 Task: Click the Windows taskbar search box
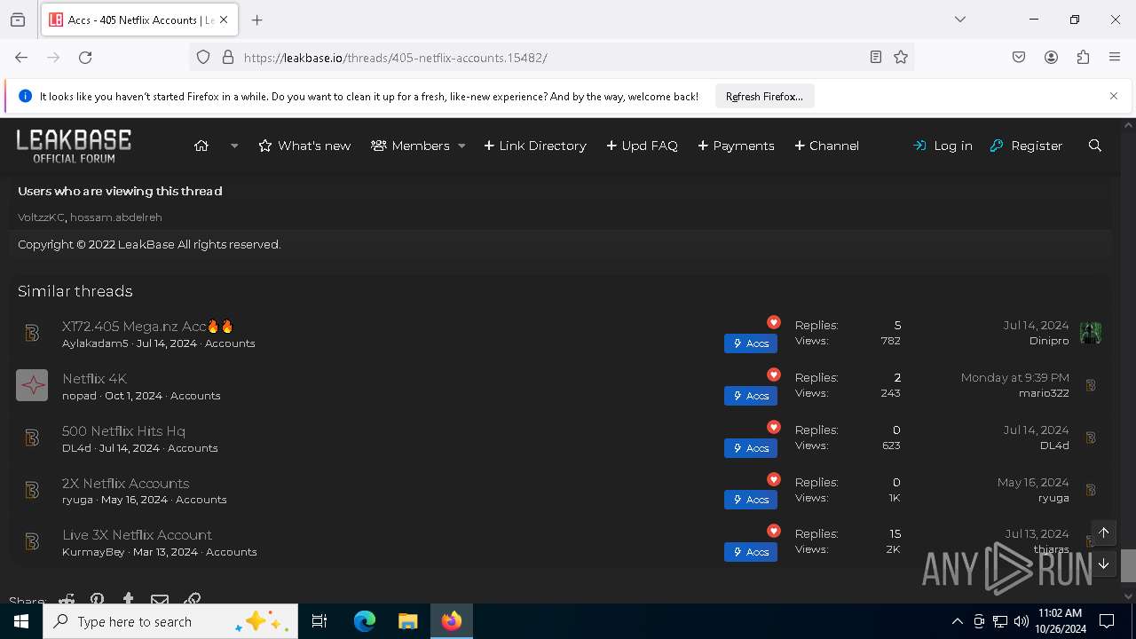170,621
